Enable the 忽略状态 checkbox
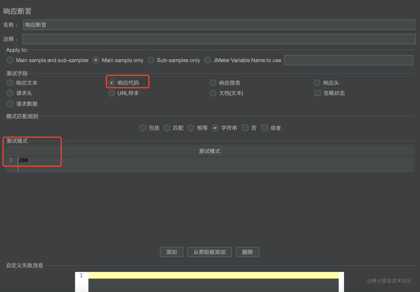 [x=317, y=93]
